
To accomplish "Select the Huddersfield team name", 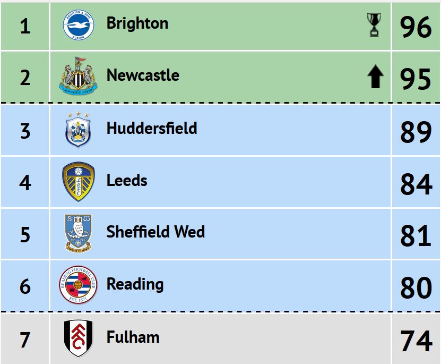I will (x=152, y=128).
